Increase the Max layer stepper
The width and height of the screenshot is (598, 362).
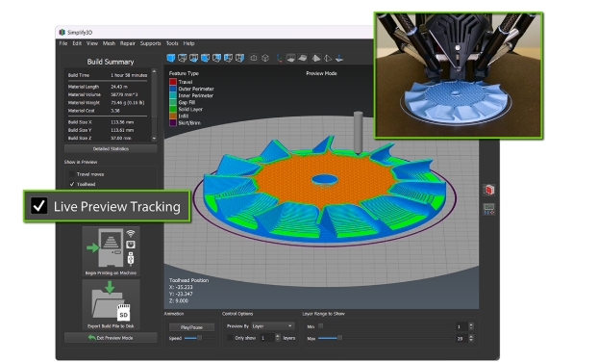tap(471, 336)
